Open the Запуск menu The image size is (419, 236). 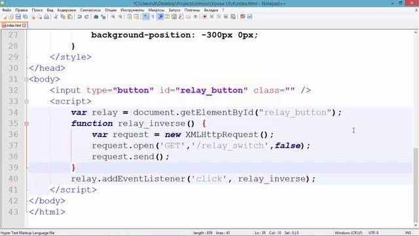(175, 10)
